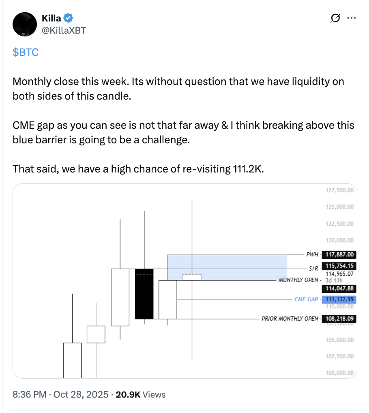Open the Grok actions icon
Viewport: 369px width, 413px height.
pos(335,18)
